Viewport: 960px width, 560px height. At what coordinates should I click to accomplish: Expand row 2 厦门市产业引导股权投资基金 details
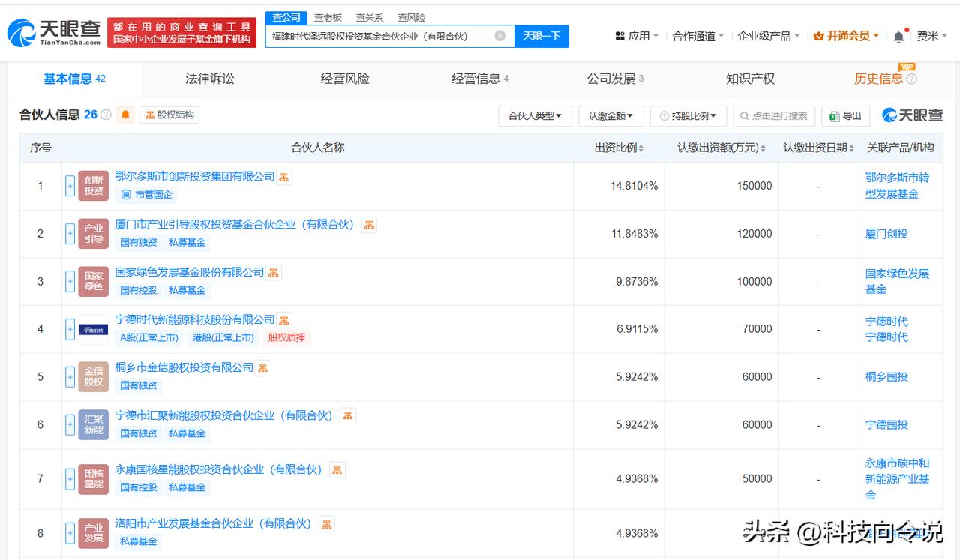coord(70,234)
